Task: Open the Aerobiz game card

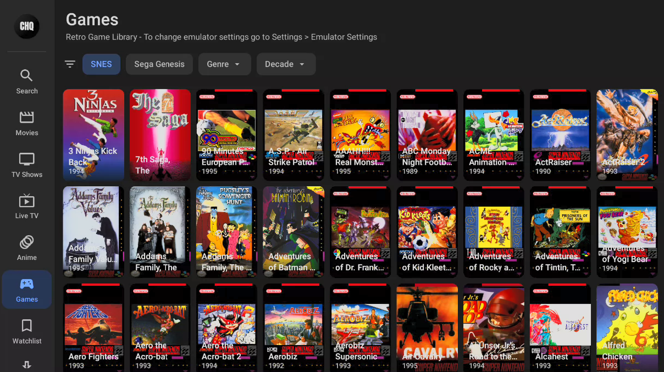Action: [293, 327]
